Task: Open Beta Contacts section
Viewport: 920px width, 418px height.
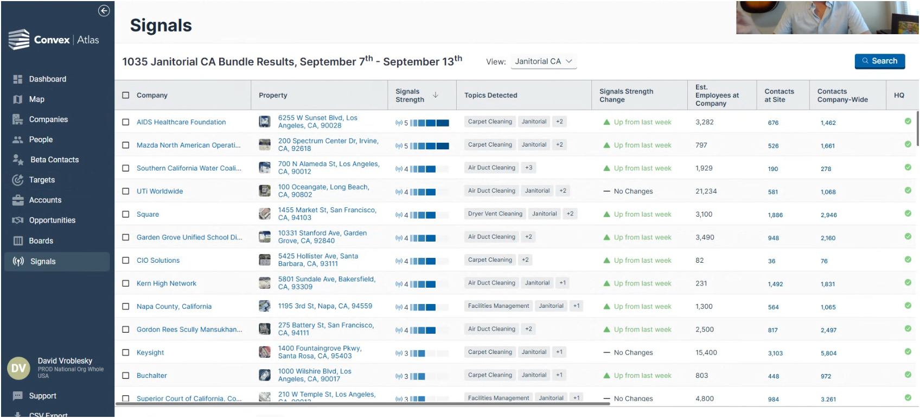Action: 54,160
